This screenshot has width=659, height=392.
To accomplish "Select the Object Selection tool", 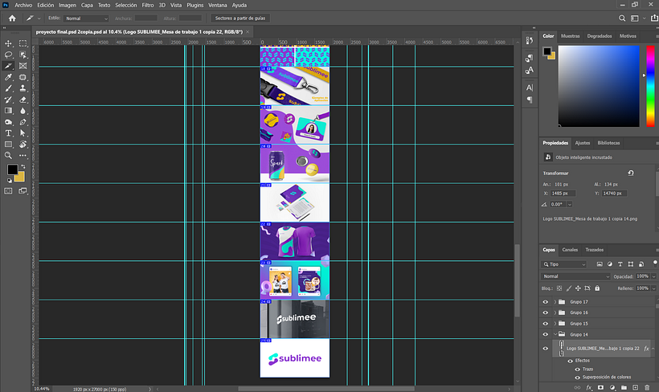I will 23,55.
